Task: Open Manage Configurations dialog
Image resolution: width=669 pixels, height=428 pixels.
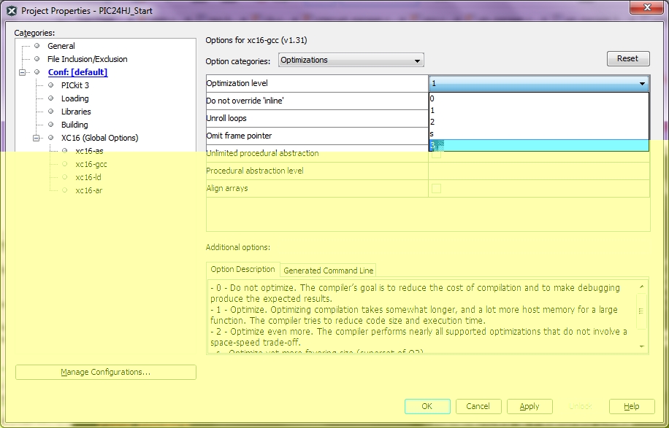Action: coord(106,372)
